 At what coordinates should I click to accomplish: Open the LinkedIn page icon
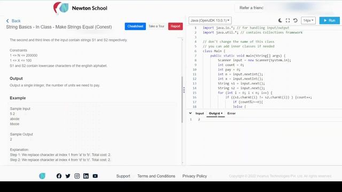(x=86, y=176)
